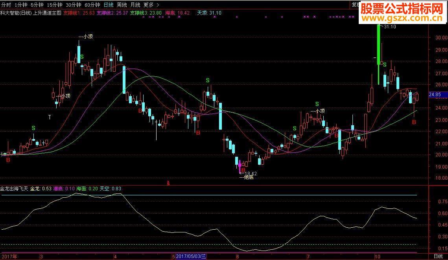Select the 1分钟 timeframe tab

[x=21, y=5]
